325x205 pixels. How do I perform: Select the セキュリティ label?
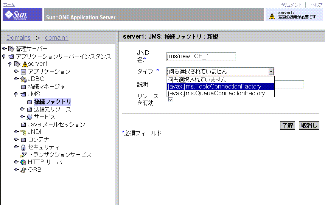tap(44, 147)
